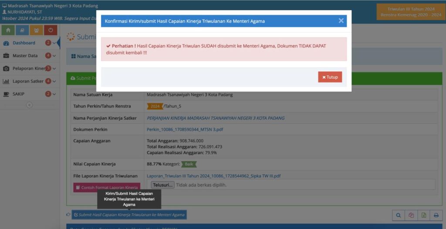Open the Dashboard sidebar menu item
The height and width of the screenshot is (229, 446).
coord(24,43)
